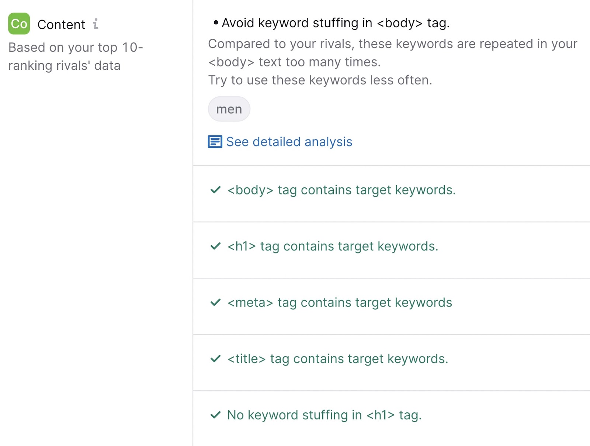Click the bullet point before Avoid keyword stuffing
590x446 pixels.
(x=216, y=23)
